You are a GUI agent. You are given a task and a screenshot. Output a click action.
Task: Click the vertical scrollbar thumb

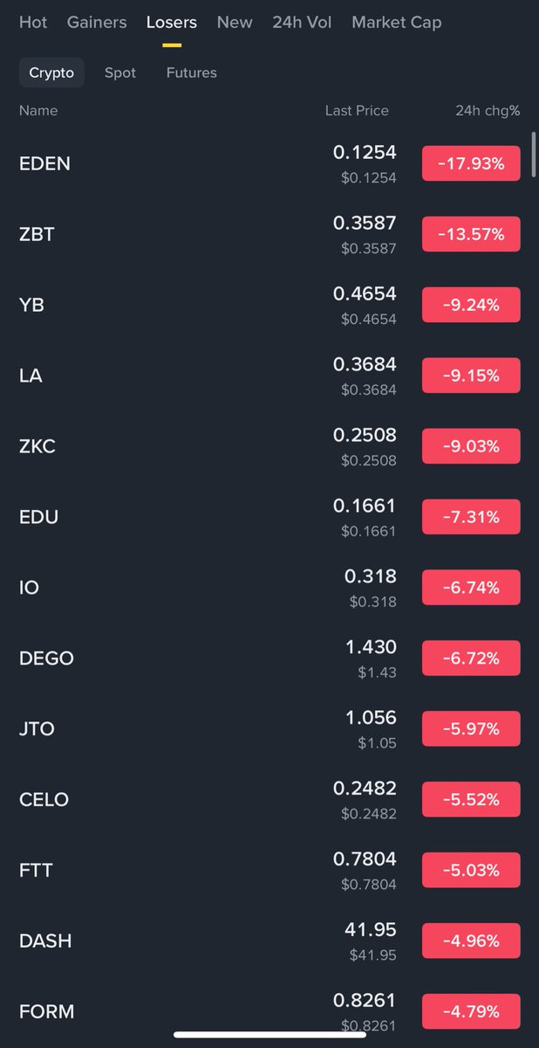[x=534, y=155]
